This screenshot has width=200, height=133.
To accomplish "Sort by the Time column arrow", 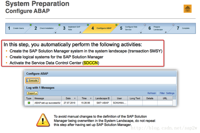I will [91, 98].
